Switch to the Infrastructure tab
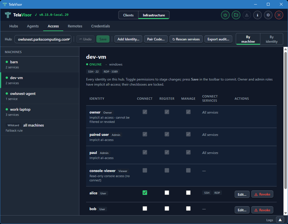The width and height of the screenshot is (288, 224). 154,15
